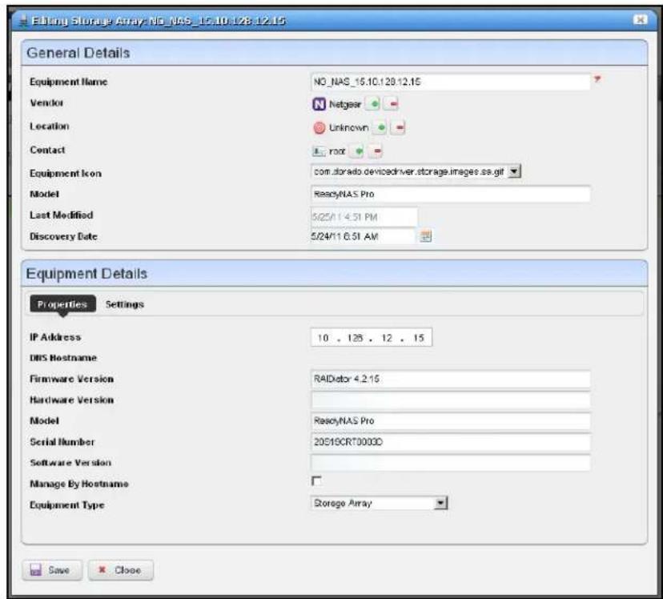Click the green add icon beside Netgear vendor

374,104
